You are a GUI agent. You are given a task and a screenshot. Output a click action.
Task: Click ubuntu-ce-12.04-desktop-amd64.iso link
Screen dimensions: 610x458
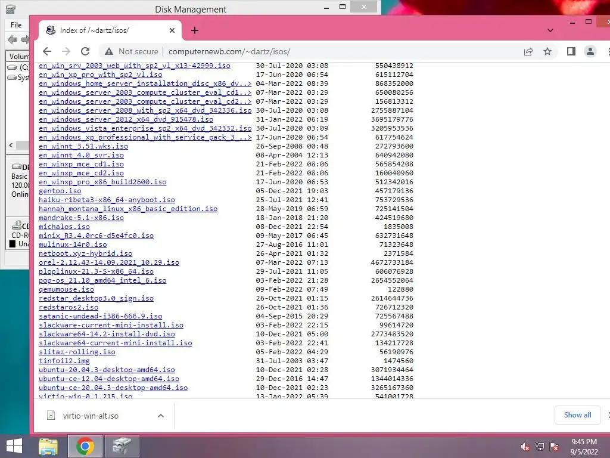(x=109, y=379)
